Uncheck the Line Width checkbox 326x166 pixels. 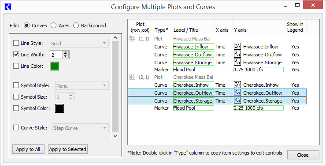(16, 55)
